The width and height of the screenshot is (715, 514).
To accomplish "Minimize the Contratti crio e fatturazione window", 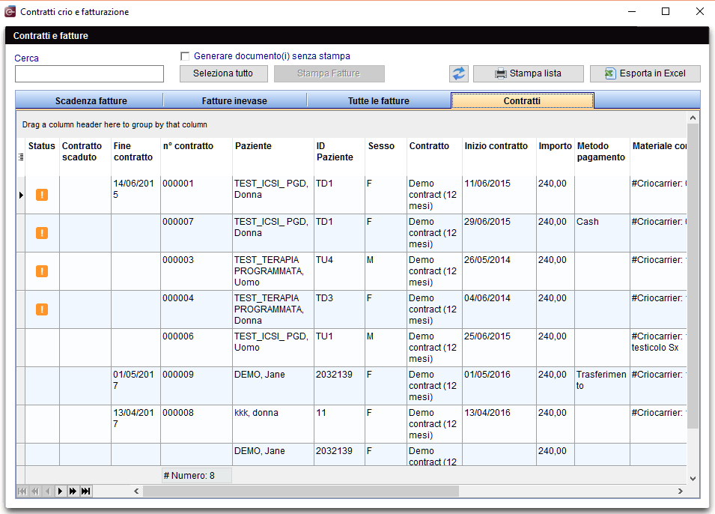I will [x=632, y=11].
